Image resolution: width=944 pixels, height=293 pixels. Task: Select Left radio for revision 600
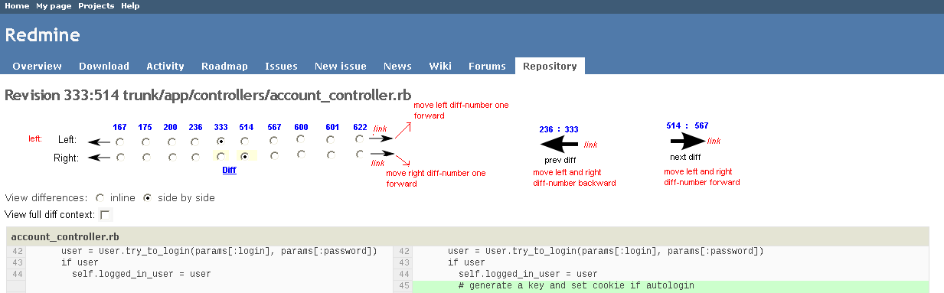point(301,139)
